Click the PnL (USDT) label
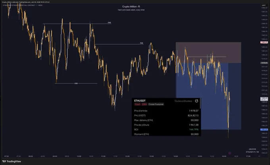270x165 pixels. coord(140,116)
